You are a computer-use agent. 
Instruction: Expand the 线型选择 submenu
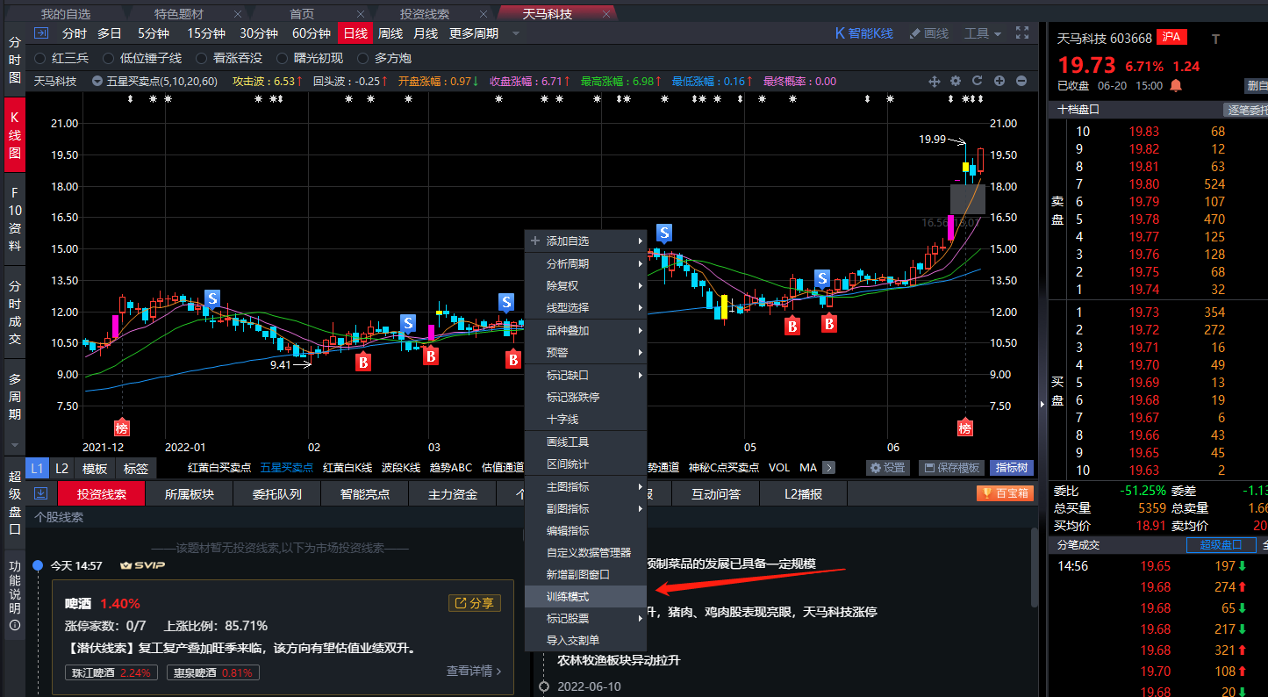(585, 307)
